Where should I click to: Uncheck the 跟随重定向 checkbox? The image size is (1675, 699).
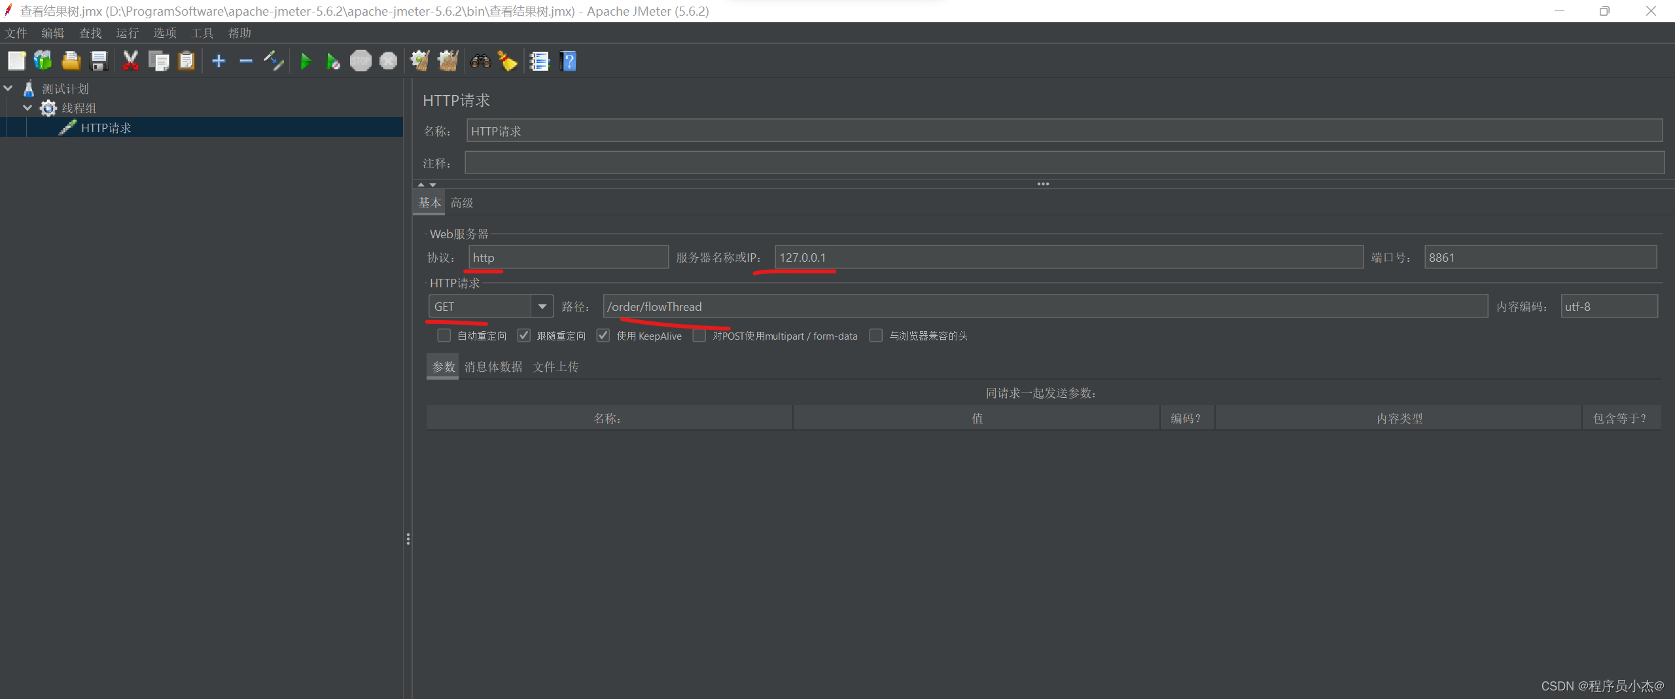pyautogui.click(x=523, y=336)
